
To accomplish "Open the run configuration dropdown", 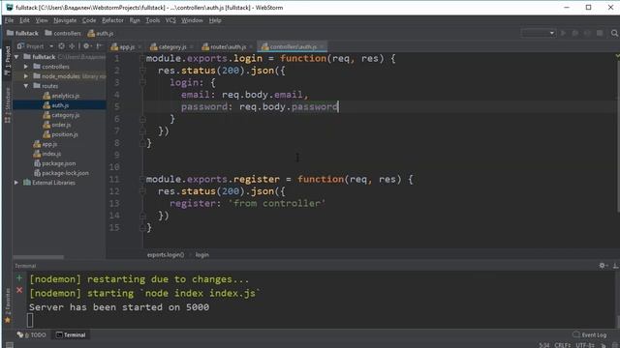I will (539, 33).
